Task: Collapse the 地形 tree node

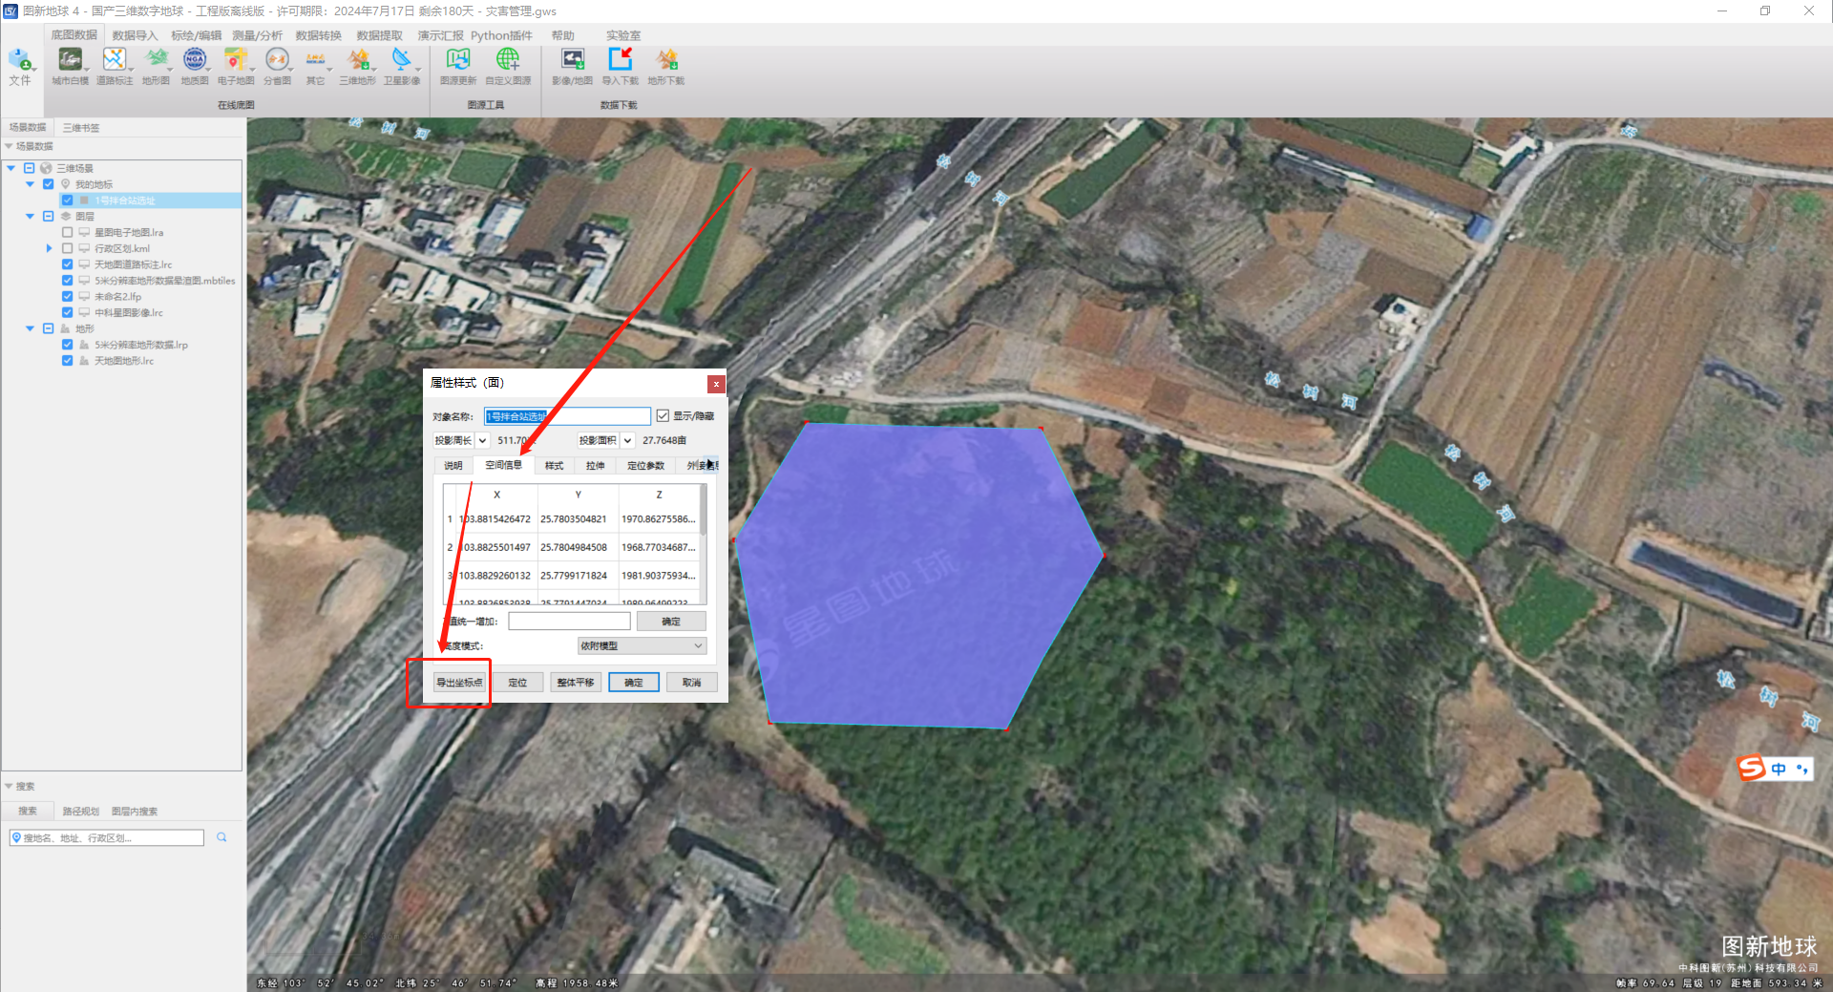Action: (30, 328)
